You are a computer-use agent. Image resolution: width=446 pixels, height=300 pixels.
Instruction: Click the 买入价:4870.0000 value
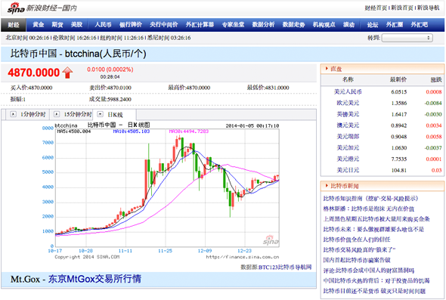tap(31, 88)
